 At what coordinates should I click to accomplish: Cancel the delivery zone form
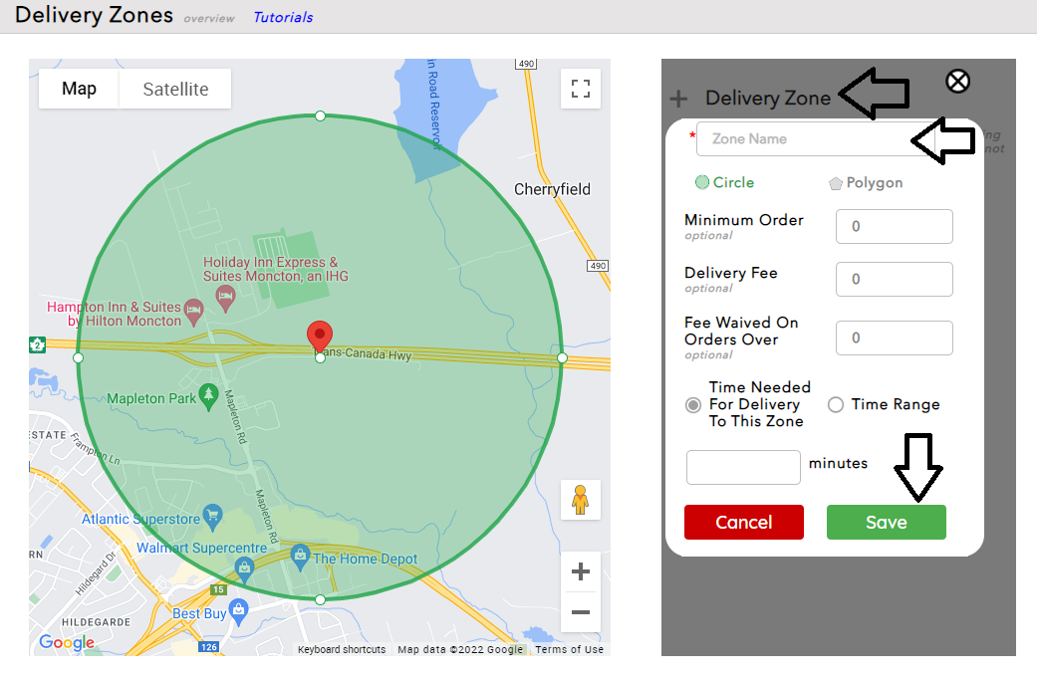point(743,523)
